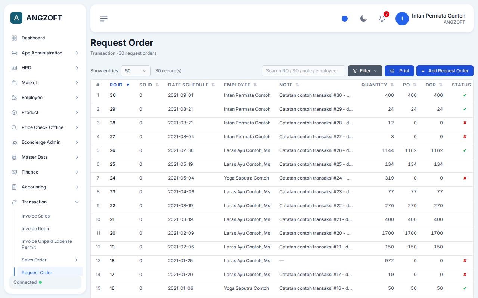Click the Accounting calculator icon

click(x=14, y=187)
